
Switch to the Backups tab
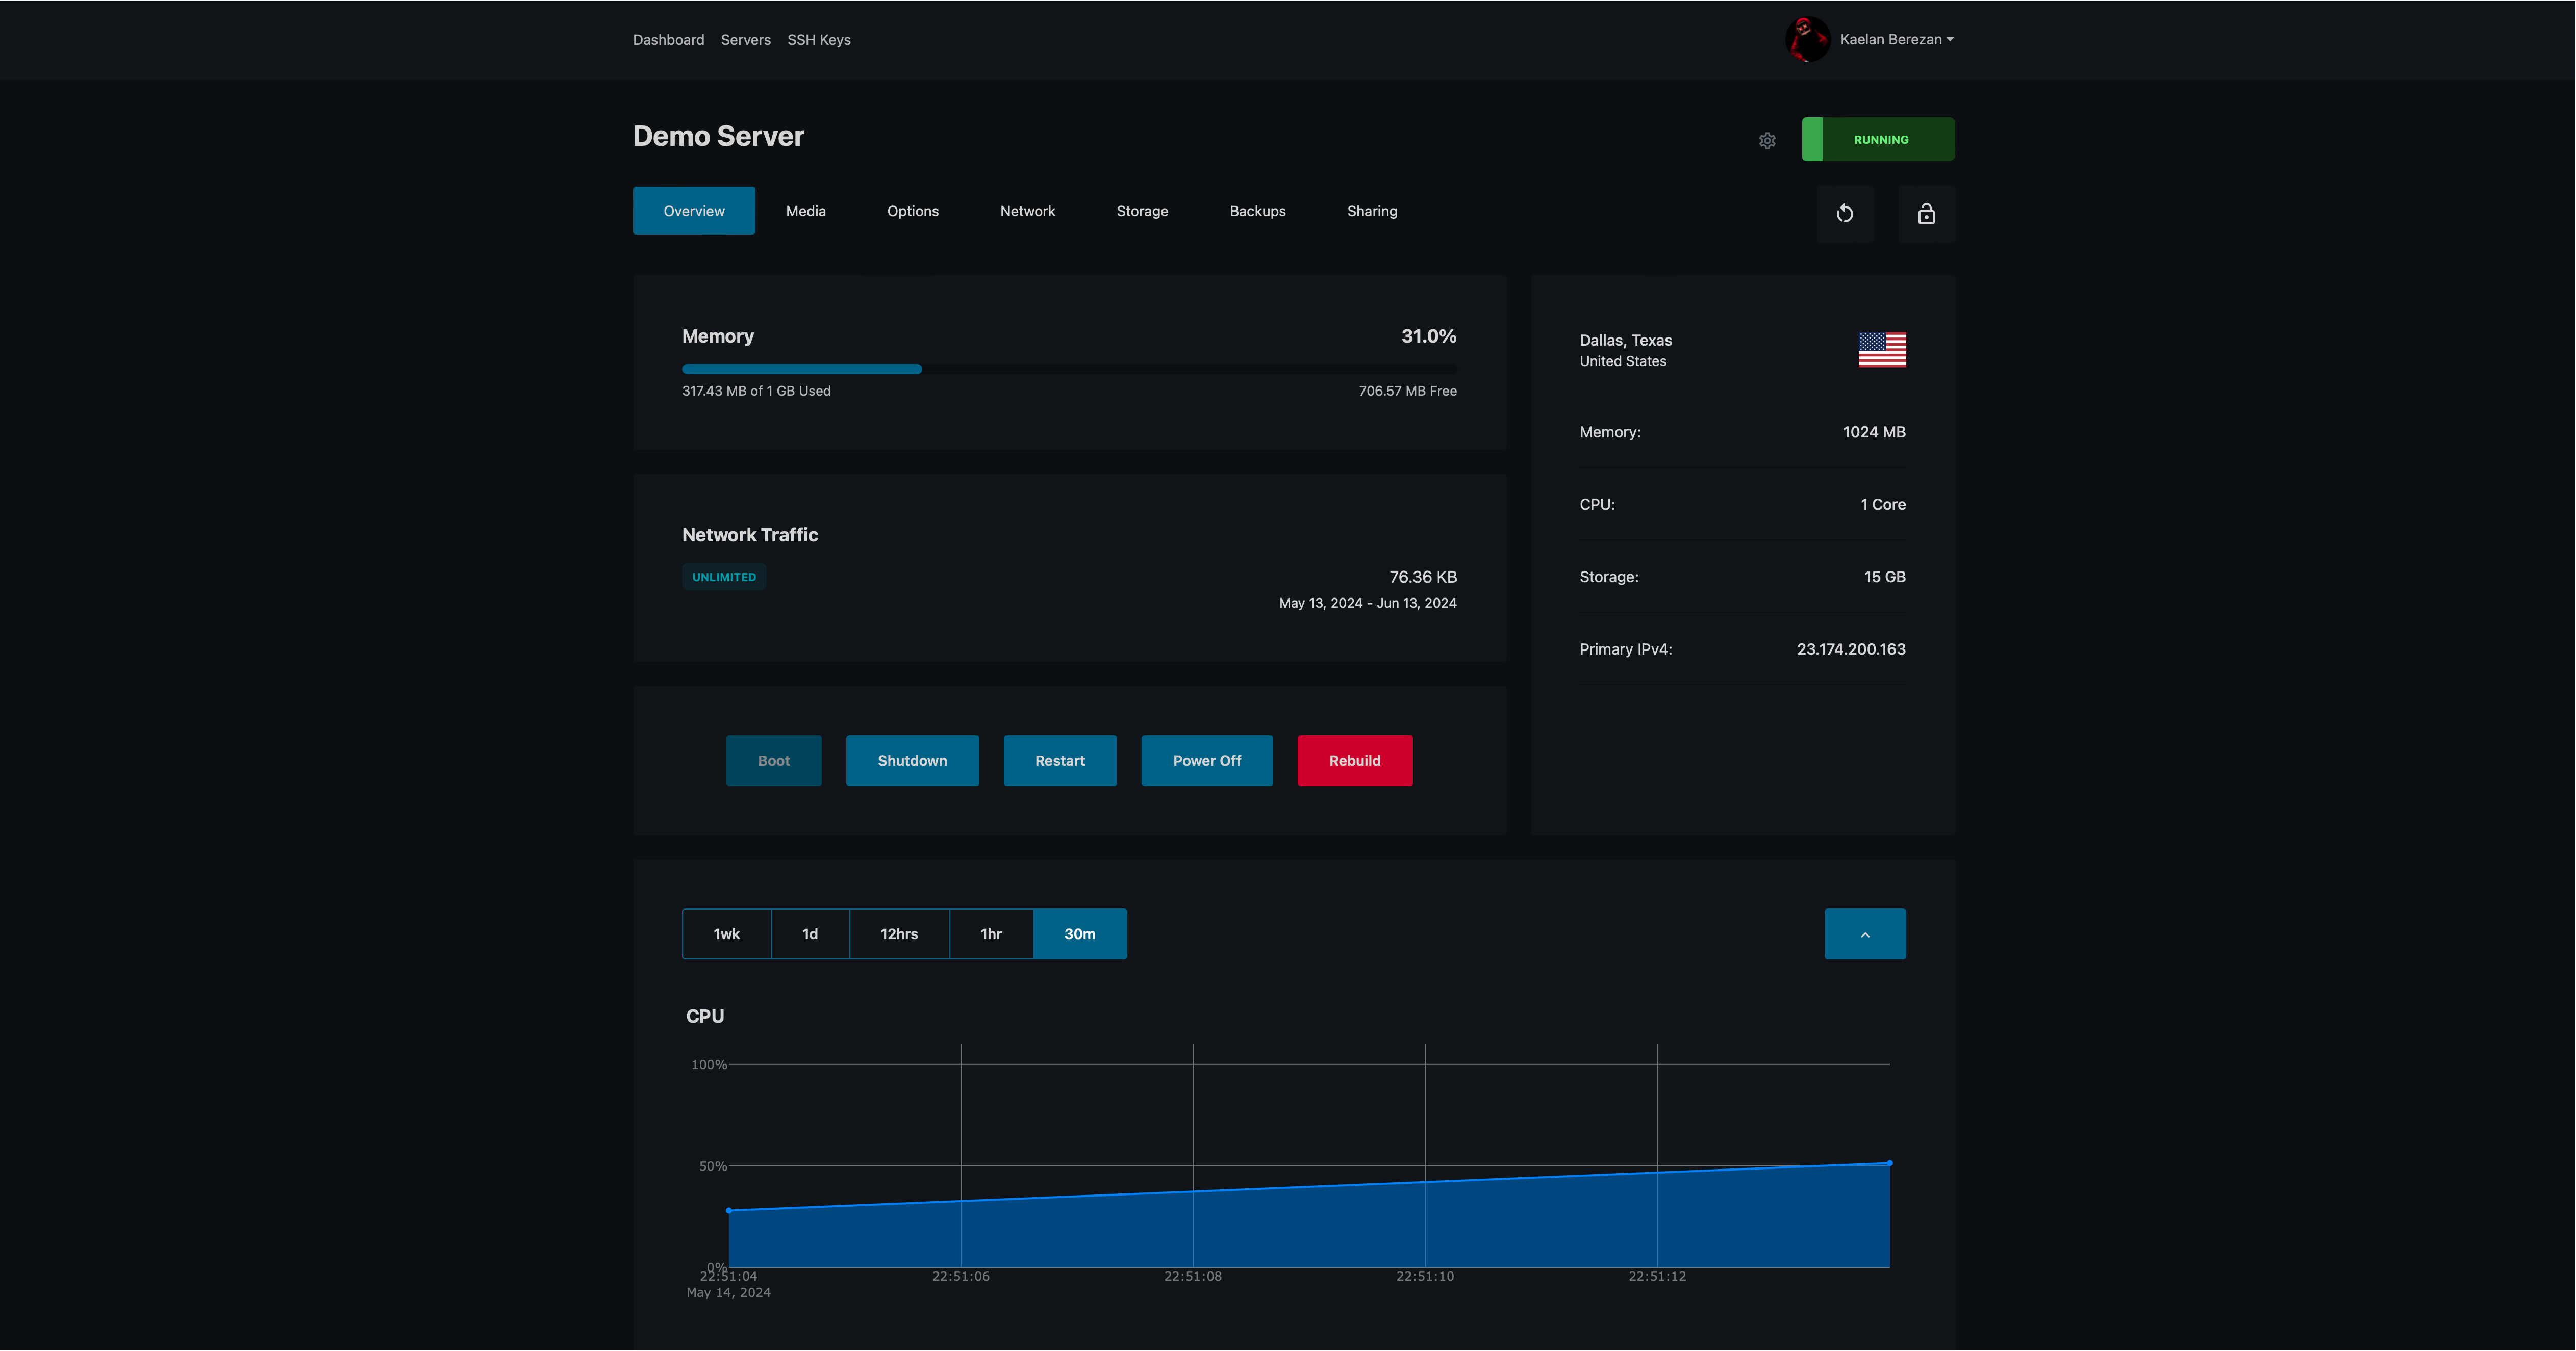(1258, 211)
